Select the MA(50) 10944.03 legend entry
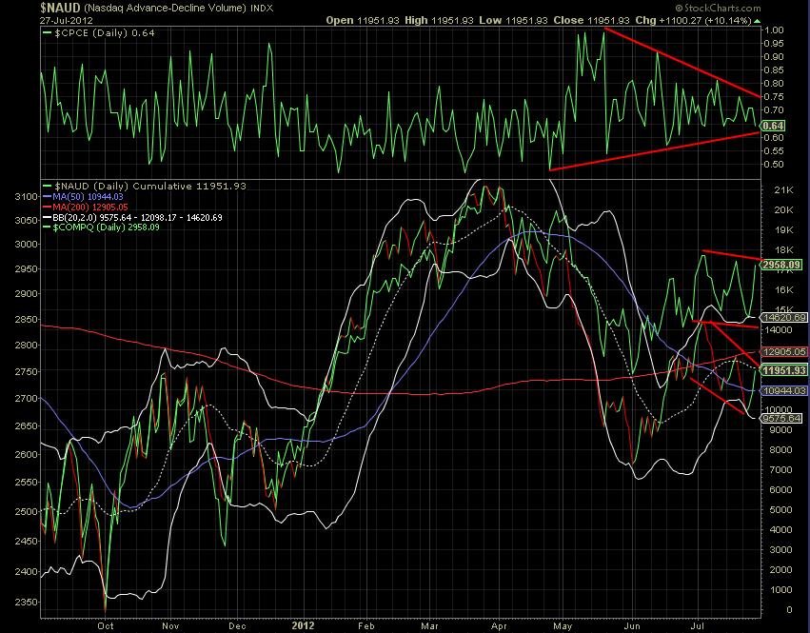 click(x=84, y=197)
